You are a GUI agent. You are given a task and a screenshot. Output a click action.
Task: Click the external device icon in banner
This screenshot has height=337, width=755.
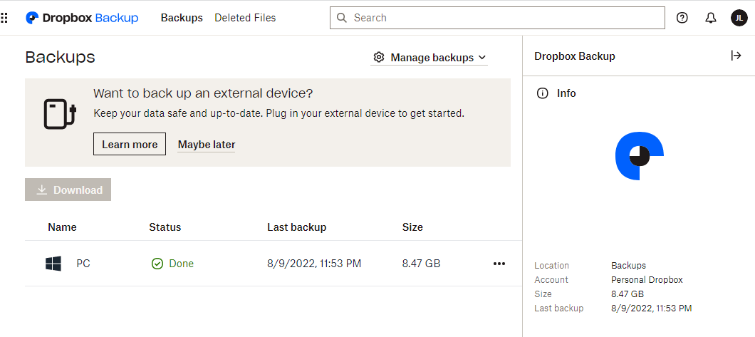click(60, 114)
